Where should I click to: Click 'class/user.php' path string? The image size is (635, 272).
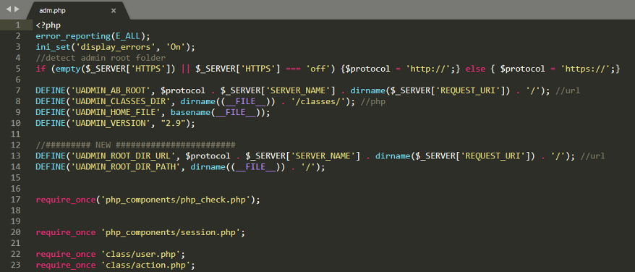pyautogui.click(x=142, y=255)
